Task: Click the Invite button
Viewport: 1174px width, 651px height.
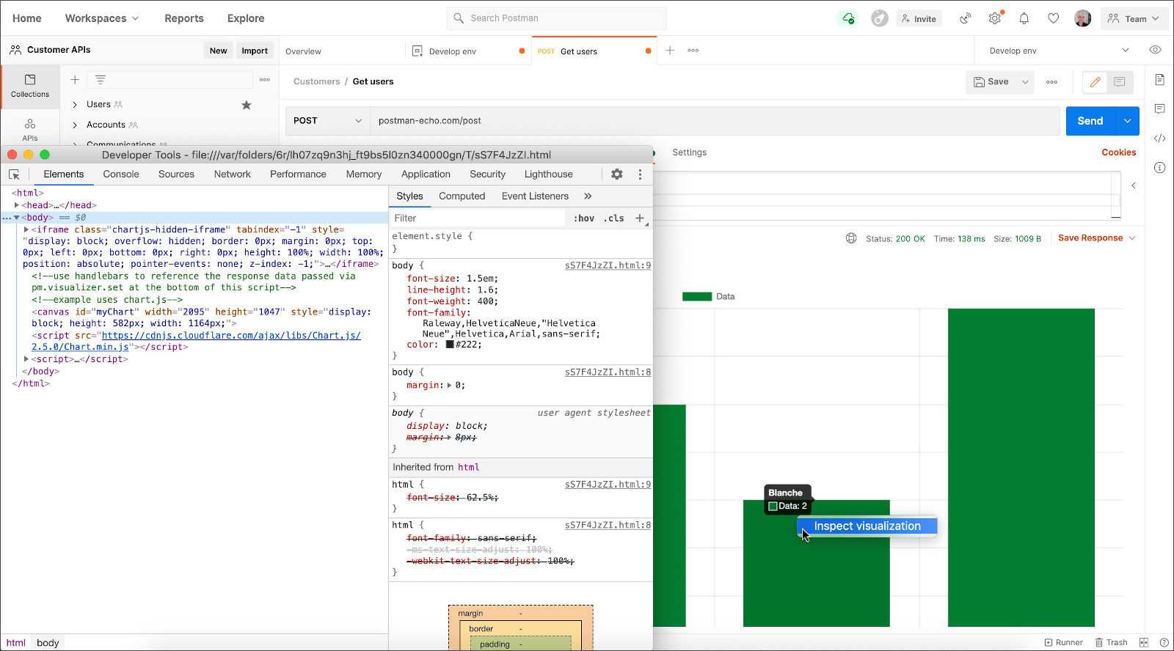Action: point(919,18)
